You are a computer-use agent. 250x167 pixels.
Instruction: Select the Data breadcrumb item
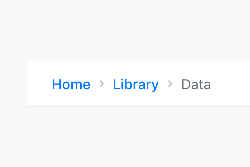pos(196,85)
